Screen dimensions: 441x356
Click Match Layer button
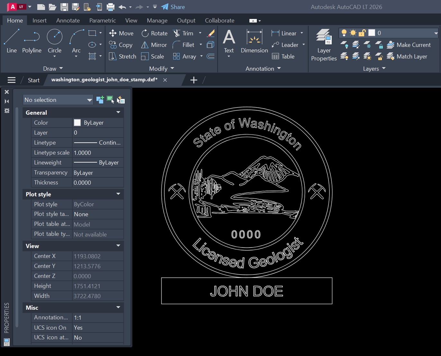[x=407, y=57]
